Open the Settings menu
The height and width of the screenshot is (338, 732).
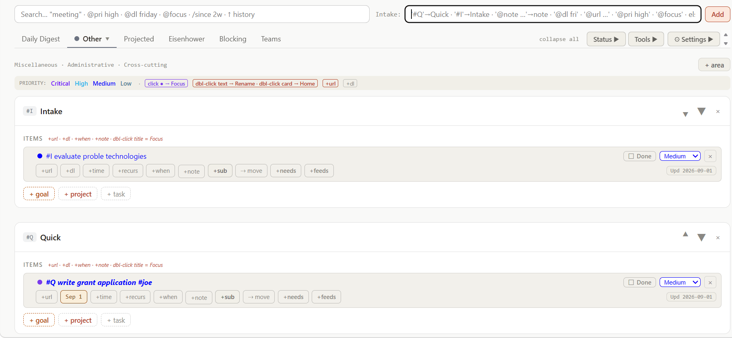[694, 39]
